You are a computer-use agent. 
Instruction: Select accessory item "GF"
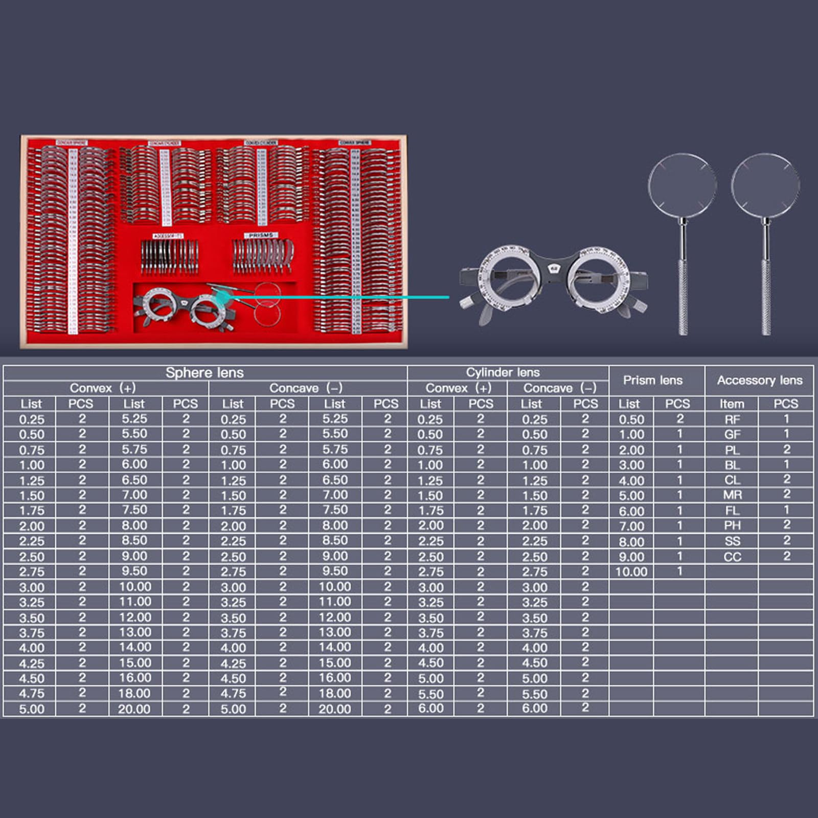pos(732,435)
